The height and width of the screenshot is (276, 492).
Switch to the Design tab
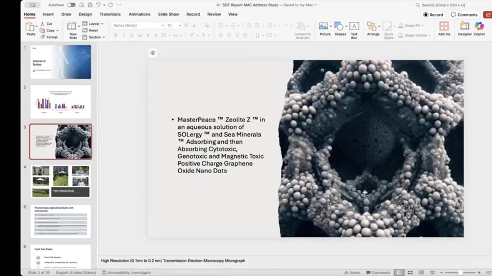pos(85,14)
